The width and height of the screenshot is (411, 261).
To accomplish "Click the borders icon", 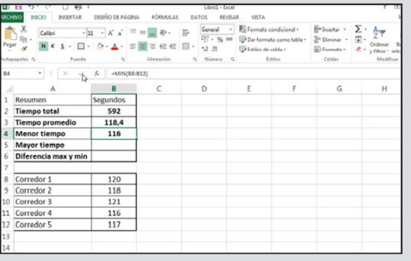I will pyautogui.click(x=80, y=45).
